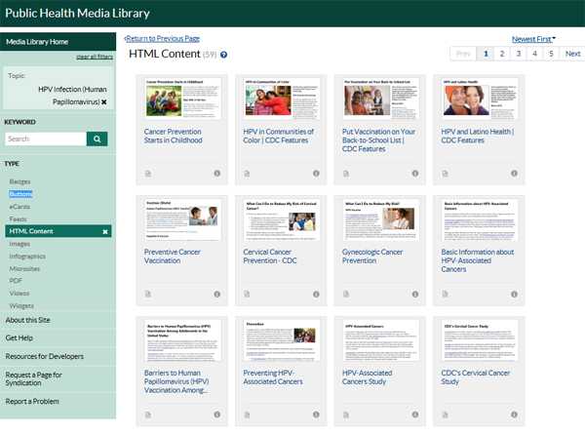Screen dimensions: 585x435
Task: Click info icon on Gynecologic Cancer Prevention card
Action: point(414,294)
